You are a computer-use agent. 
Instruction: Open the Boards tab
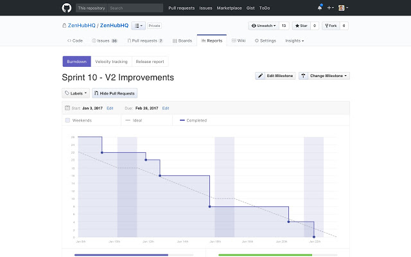click(x=182, y=40)
